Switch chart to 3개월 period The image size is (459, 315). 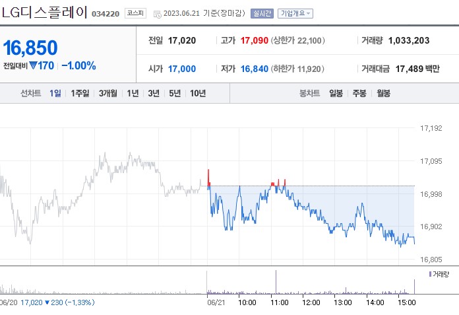107,93
